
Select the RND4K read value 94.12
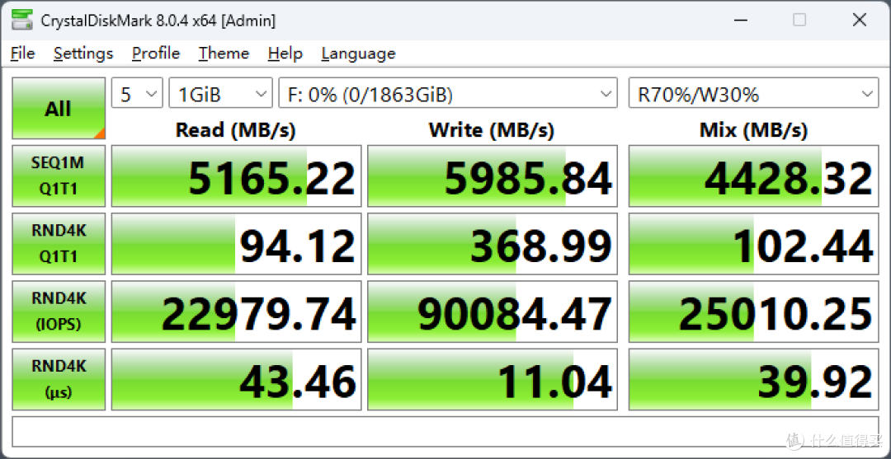pos(237,244)
